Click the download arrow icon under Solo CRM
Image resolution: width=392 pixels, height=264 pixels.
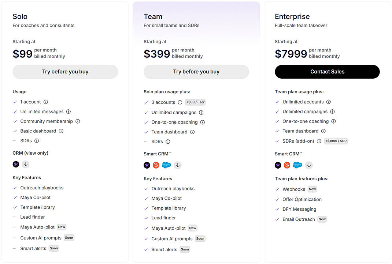(x=26, y=164)
